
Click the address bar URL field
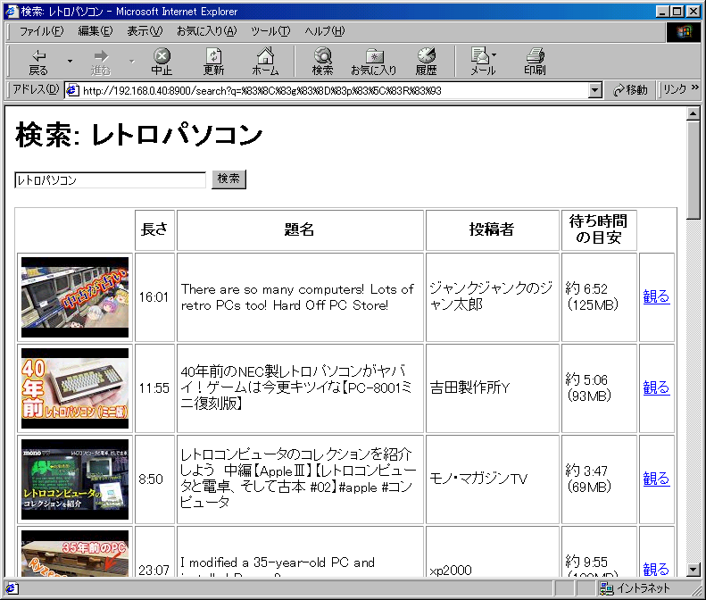[x=335, y=90]
